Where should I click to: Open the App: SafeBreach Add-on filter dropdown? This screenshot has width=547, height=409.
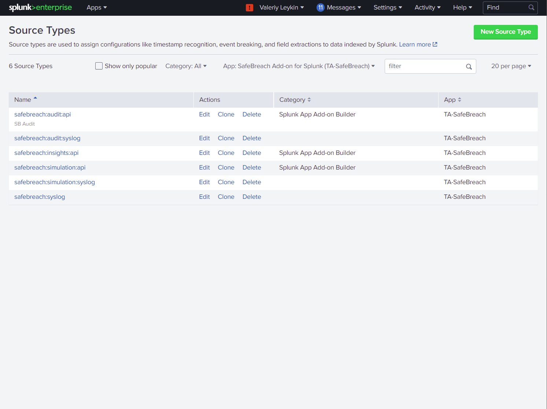pyautogui.click(x=299, y=66)
